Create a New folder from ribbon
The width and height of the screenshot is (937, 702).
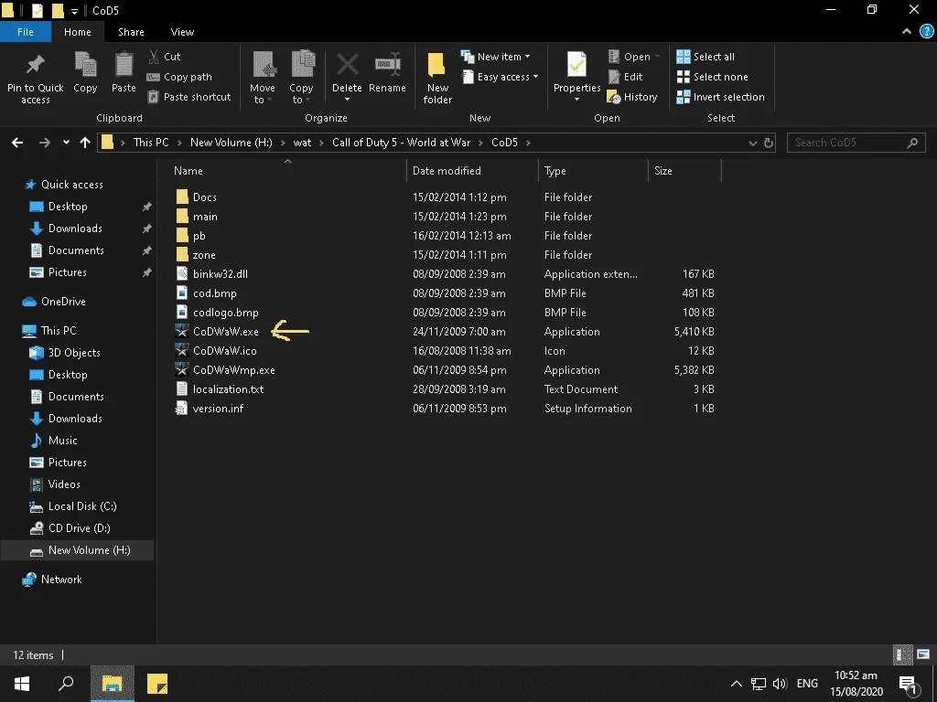click(437, 78)
